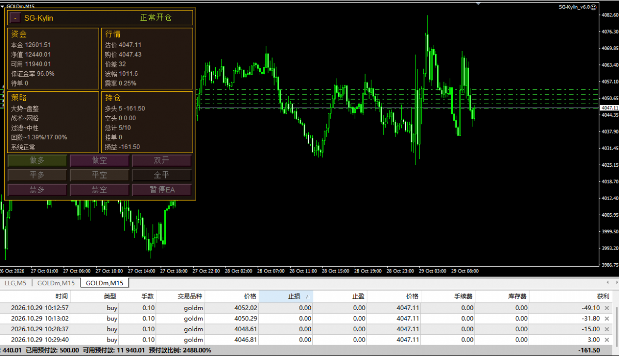Screen dimensions: 619x356
Task: Select the order opened at 10:12:57
Action: [306, 308]
